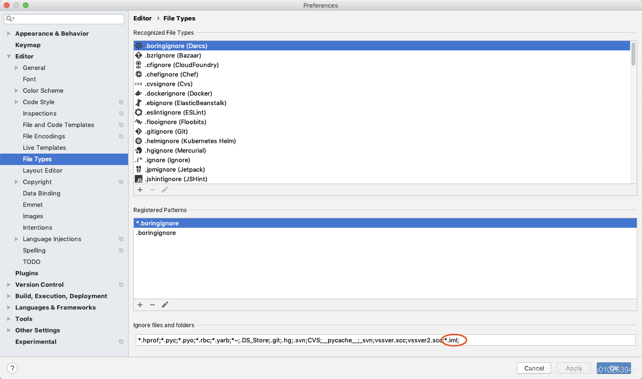This screenshot has height=379, width=642.
Task: Expand the Color Scheme subsection
Action: (x=17, y=90)
